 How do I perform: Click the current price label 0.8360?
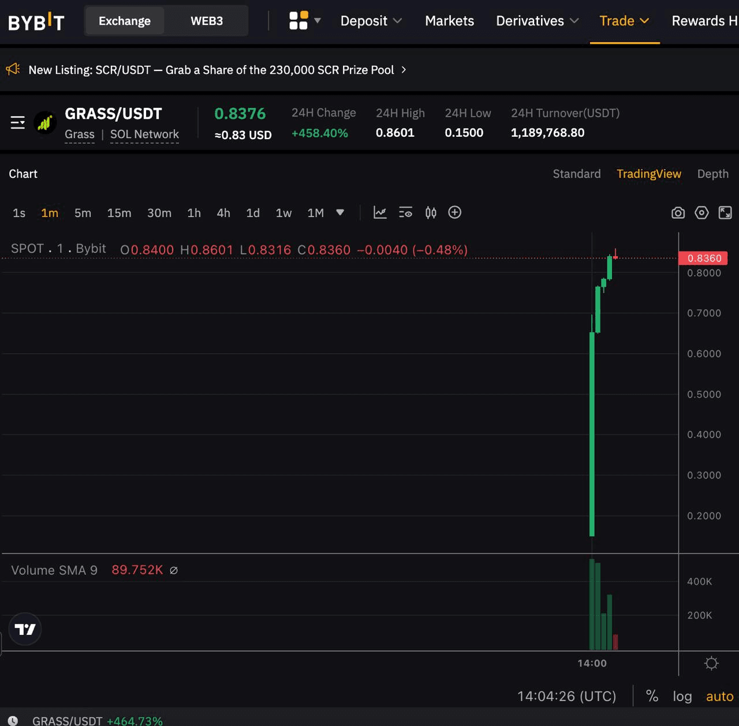[x=703, y=258]
